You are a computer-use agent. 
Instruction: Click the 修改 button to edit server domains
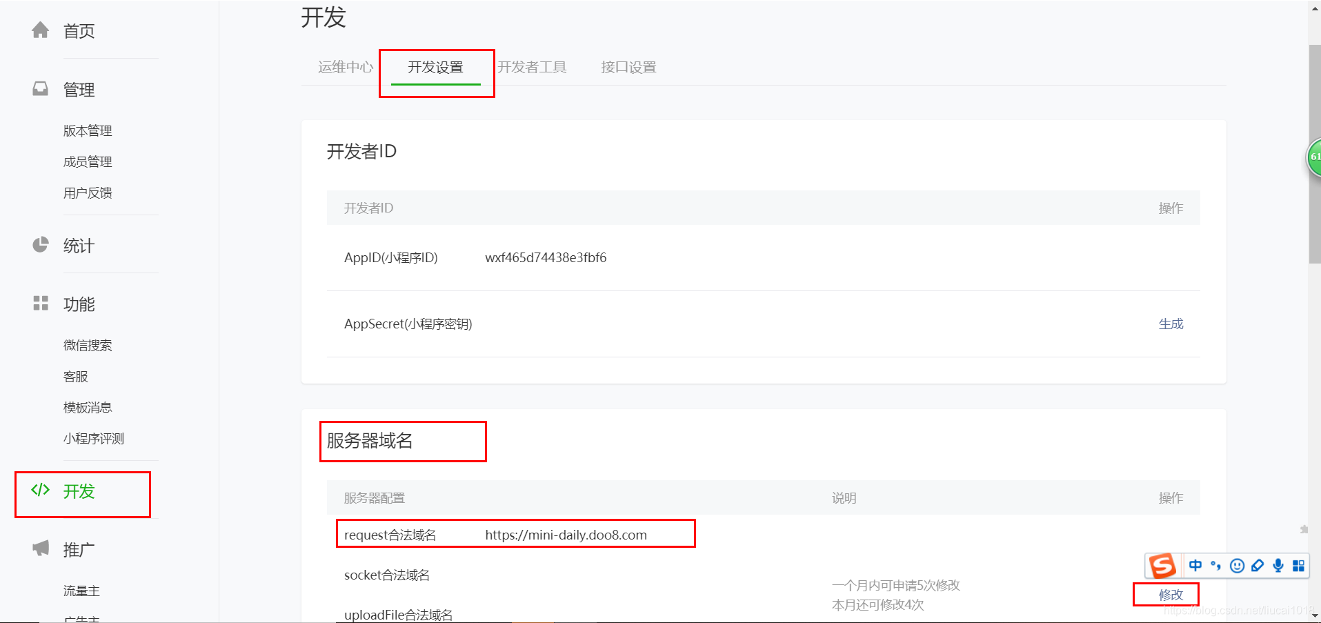(1166, 594)
